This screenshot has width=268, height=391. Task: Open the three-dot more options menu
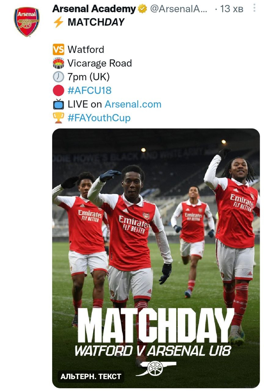pyautogui.click(x=254, y=9)
